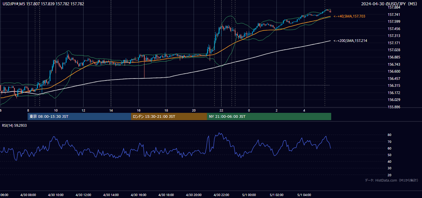This screenshot has height=198, width=422.
Task: Select the white 200 SMA 157.214 label
Action: pos(350,41)
